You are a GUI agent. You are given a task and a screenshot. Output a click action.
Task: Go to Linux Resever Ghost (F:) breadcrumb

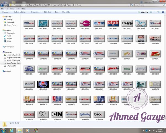point(33,5)
